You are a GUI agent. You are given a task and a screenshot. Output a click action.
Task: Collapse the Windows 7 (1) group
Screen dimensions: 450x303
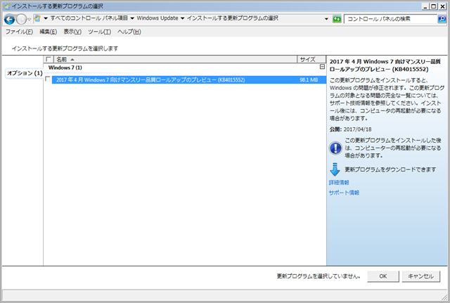[x=322, y=67]
